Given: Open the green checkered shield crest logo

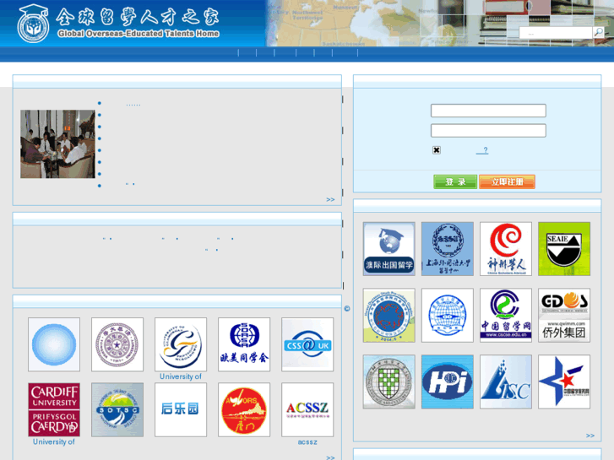Looking at the screenshot, I should [x=389, y=382].
